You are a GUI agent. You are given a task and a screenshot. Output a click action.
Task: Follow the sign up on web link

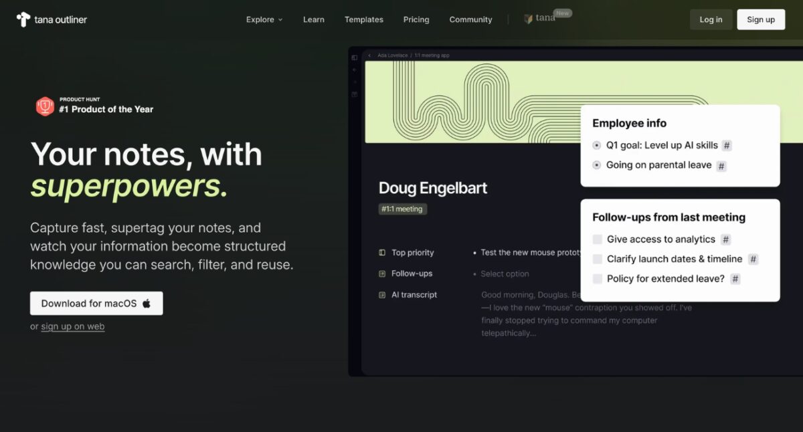point(72,326)
